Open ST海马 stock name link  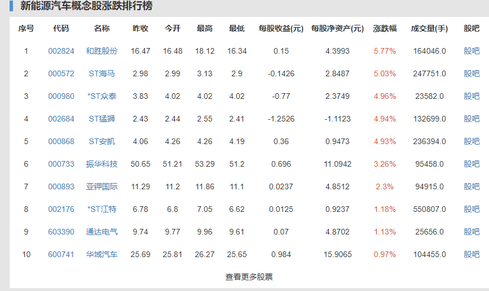pos(102,74)
